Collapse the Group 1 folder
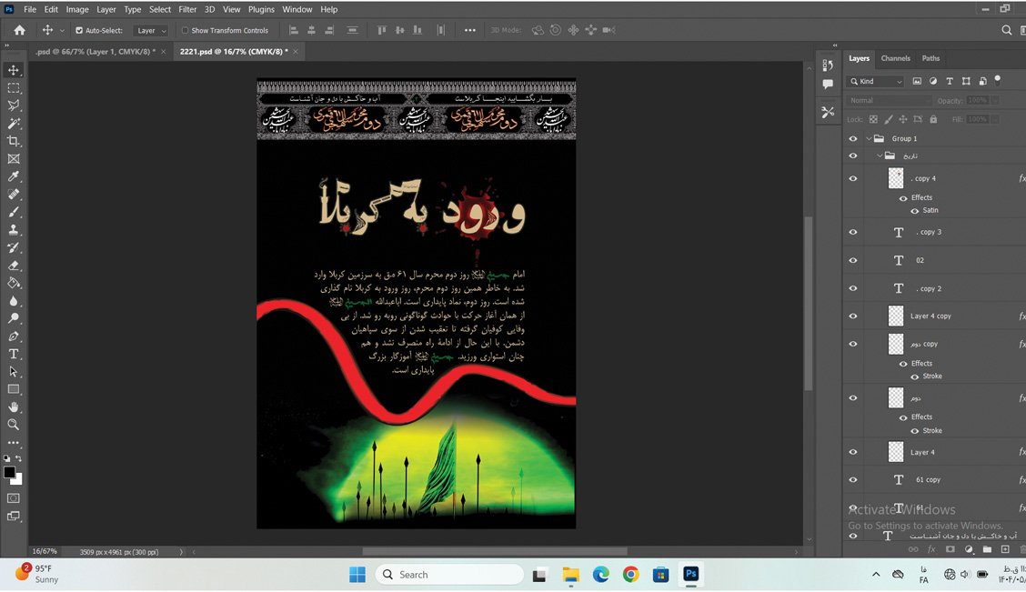1026x592 pixels. 869,138
